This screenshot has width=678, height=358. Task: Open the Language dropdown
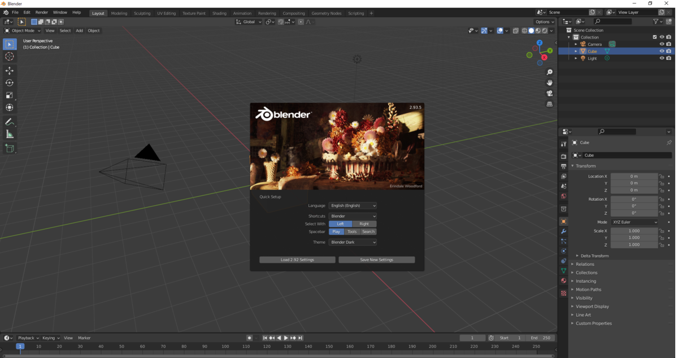coord(353,206)
